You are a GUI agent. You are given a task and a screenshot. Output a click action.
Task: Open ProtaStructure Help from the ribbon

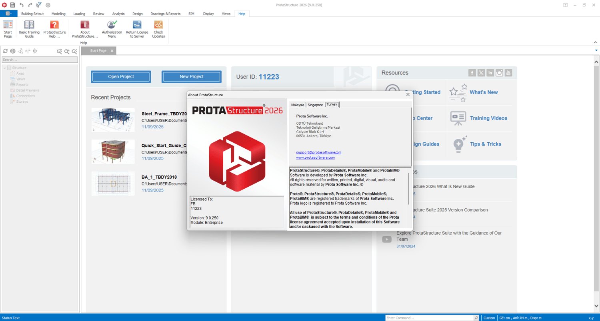coord(54,30)
